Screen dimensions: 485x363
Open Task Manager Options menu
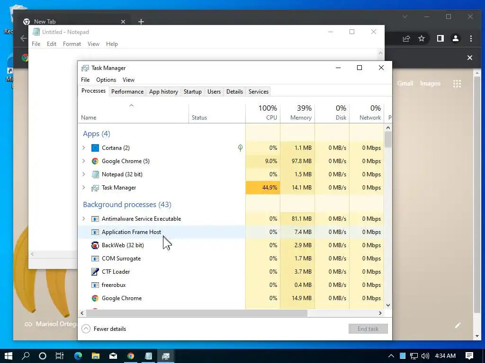(106, 80)
